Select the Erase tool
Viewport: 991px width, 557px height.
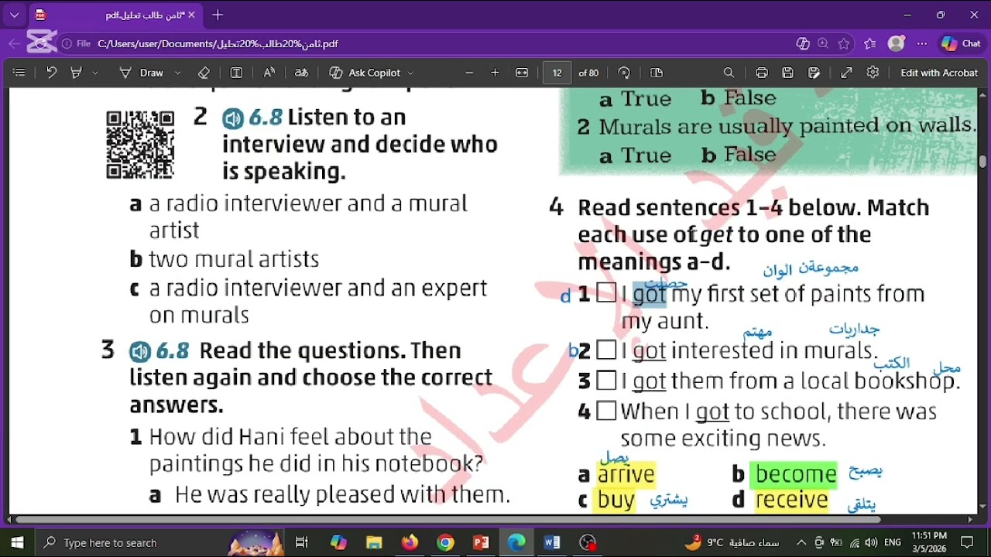point(204,73)
